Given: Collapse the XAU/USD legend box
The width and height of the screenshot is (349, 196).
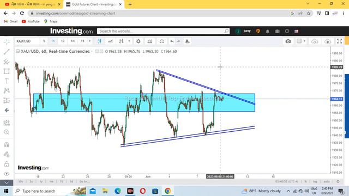Looking at the screenshot, I should click(17, 51).
